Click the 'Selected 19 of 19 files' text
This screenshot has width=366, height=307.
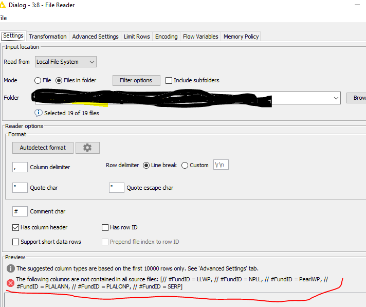tap(71, 113)
